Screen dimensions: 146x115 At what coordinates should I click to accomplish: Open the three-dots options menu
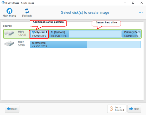pyautogui.click(x=141, y=12)
